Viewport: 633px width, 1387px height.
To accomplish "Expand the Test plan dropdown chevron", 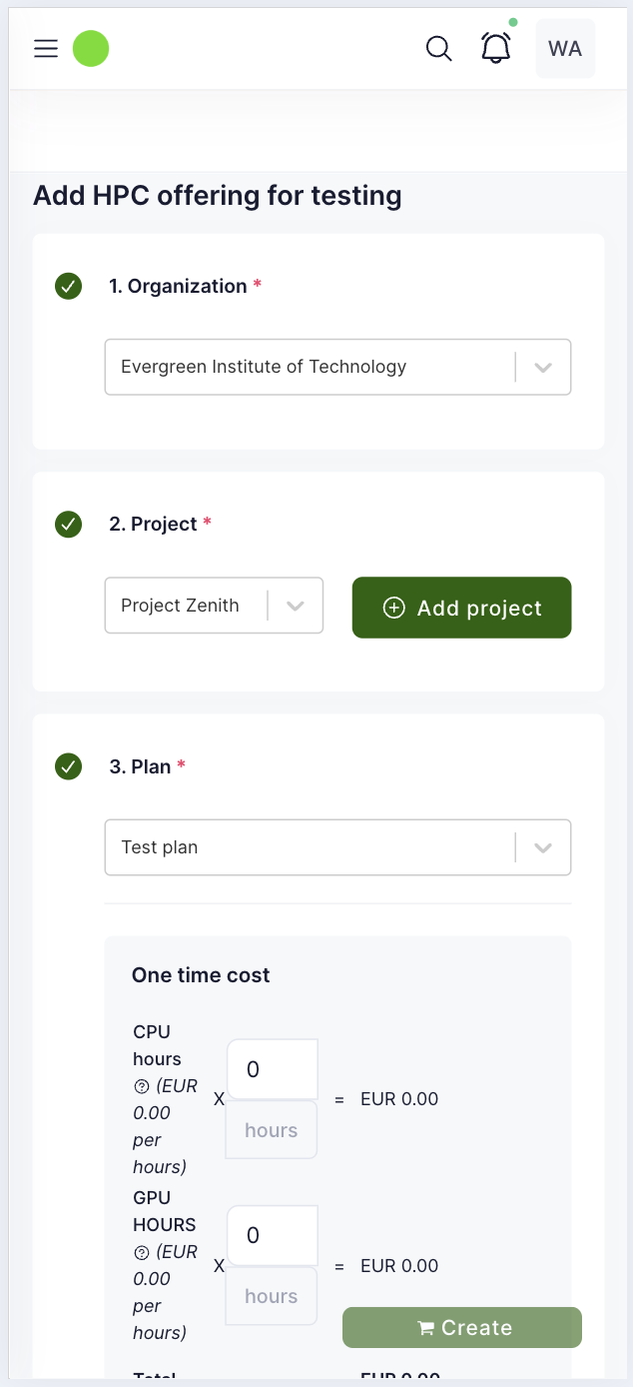I will coord(543,848).
